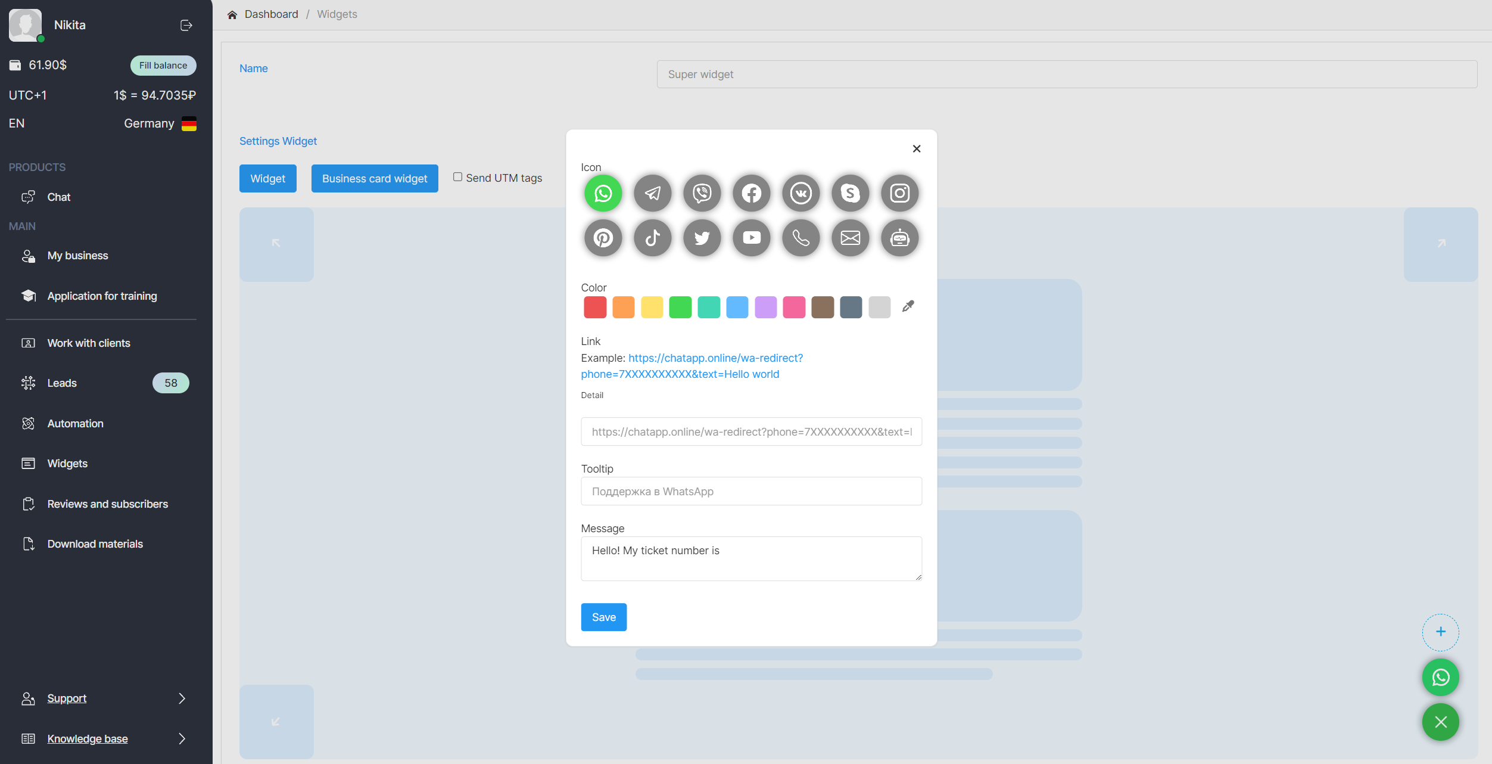
Task: Enable the Send UTM tags checkbox
Action: pyautogui.click(x=457, y=177)
